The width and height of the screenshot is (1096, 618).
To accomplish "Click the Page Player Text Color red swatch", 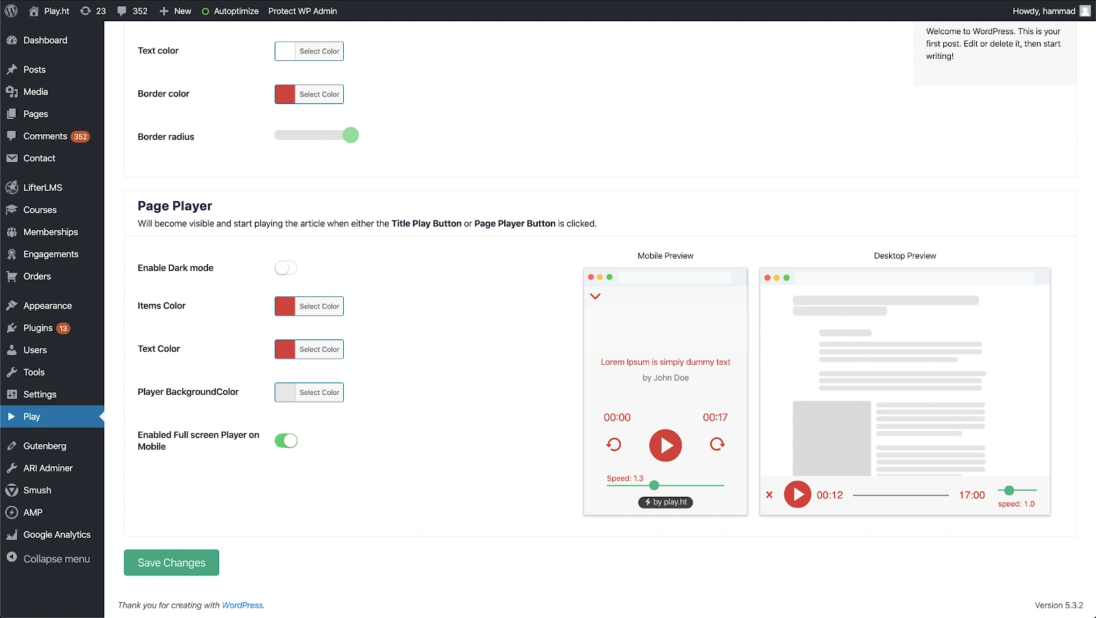I will pyautogui.click(x=285, y=350).
